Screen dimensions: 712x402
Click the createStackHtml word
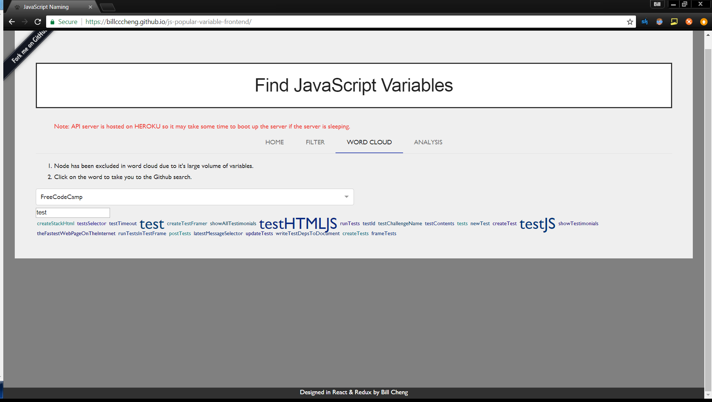click(x=55, y=223)
